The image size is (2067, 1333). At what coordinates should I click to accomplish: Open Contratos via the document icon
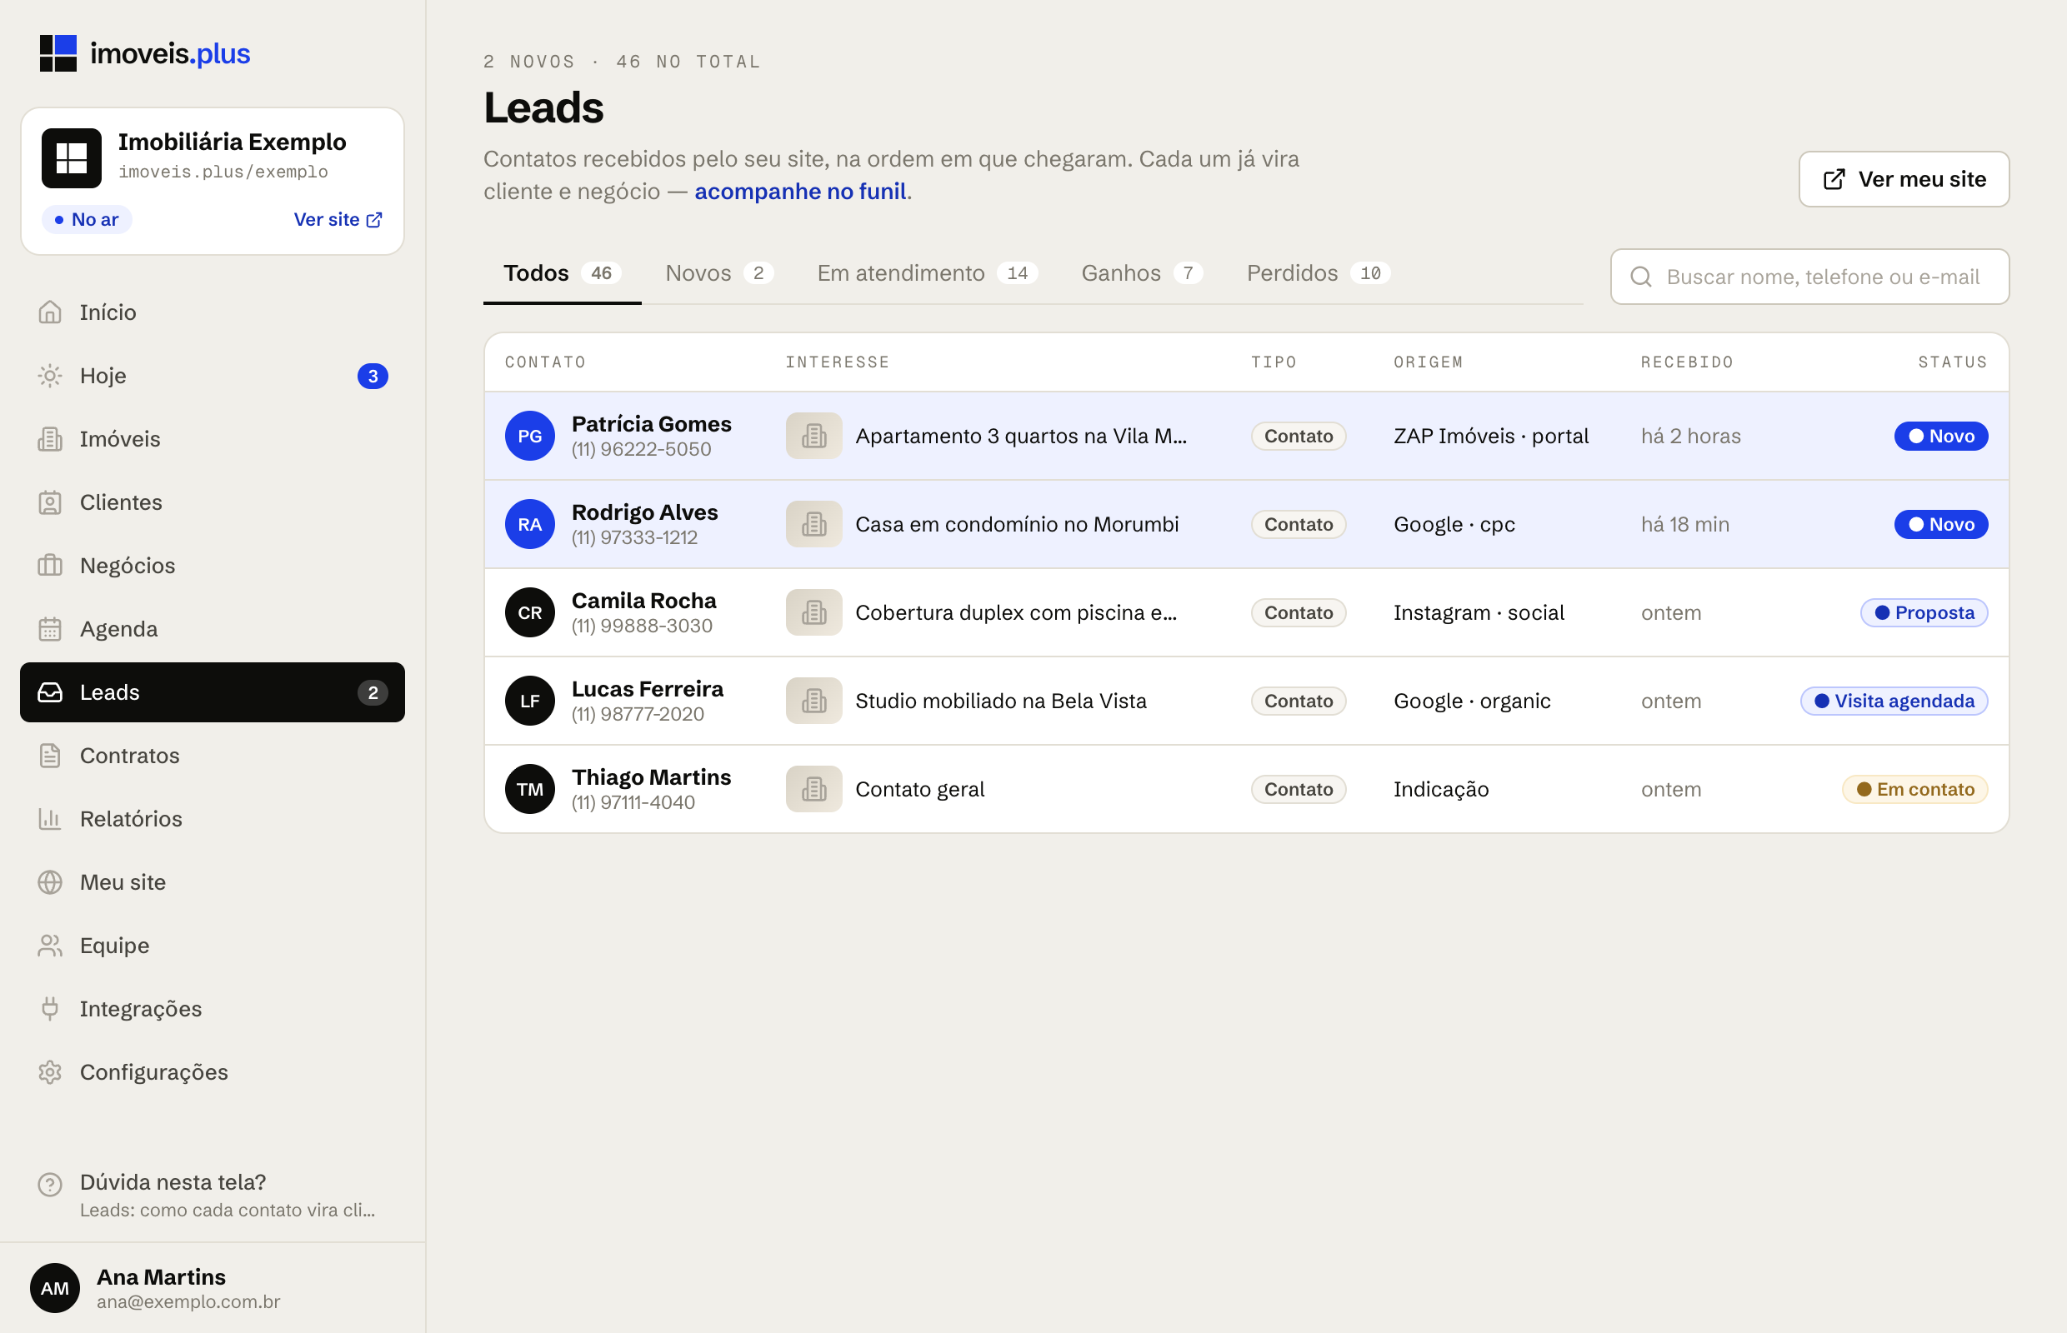50,756
